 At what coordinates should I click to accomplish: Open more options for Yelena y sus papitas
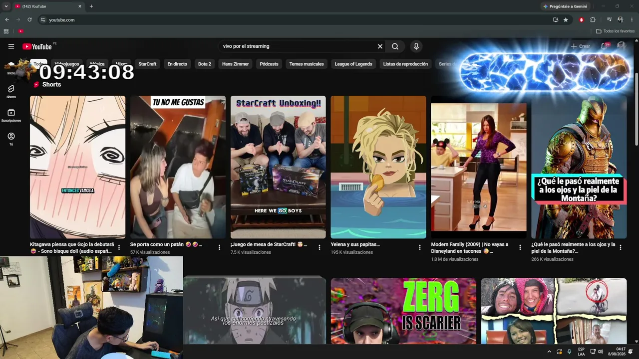[420, 247]
